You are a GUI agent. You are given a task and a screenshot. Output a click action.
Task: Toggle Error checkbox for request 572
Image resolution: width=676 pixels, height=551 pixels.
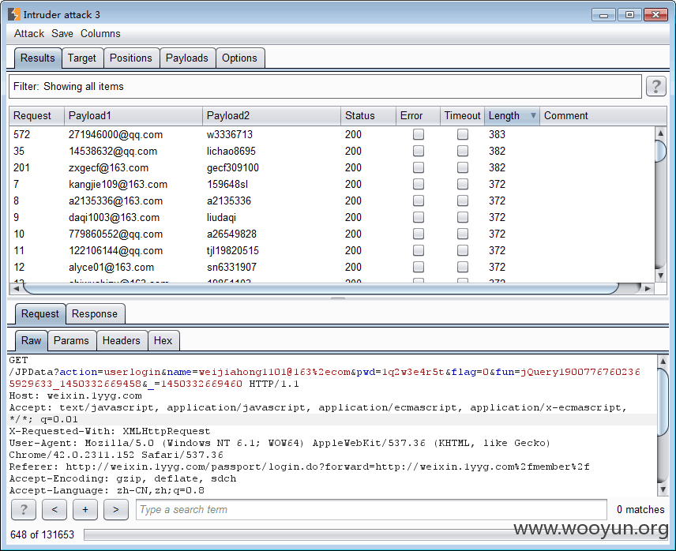click(x=419, y=134)
